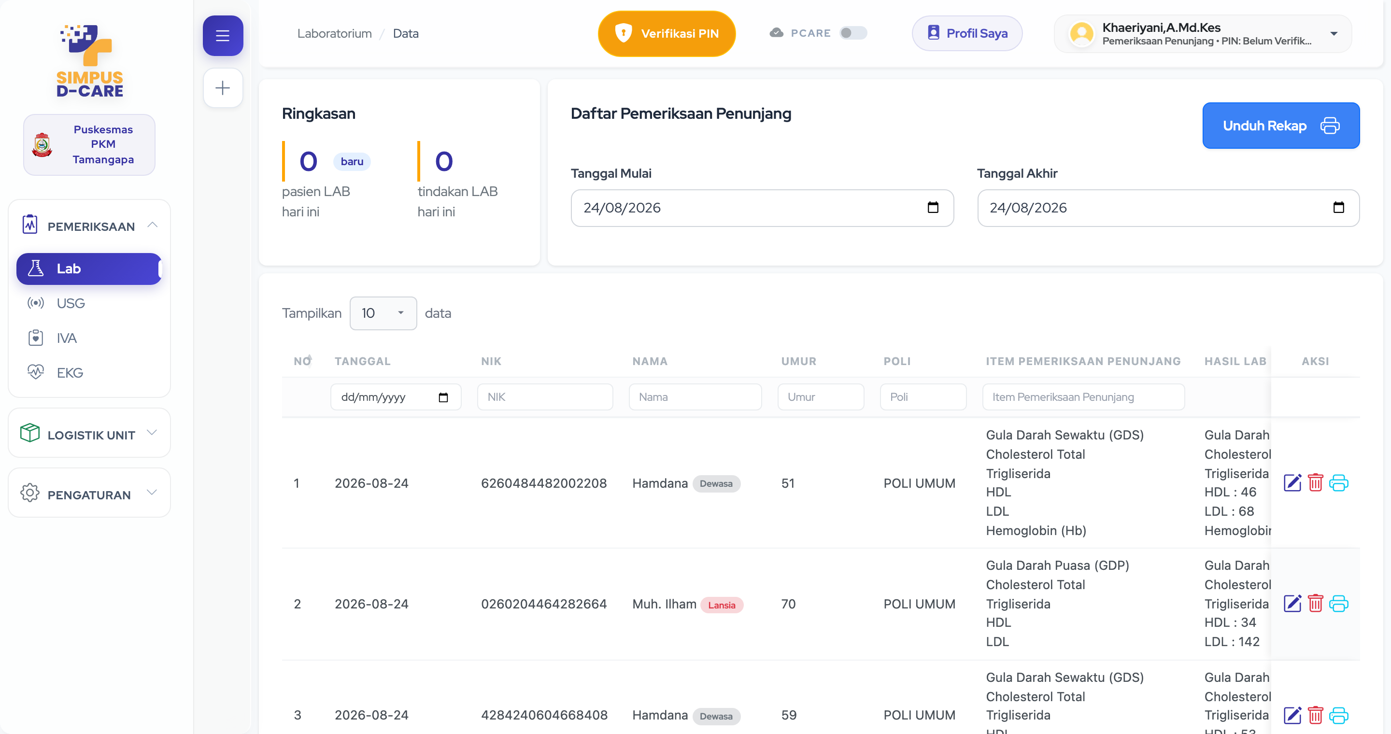Print Hamdana age 59 lab result

pos(1339,715)
